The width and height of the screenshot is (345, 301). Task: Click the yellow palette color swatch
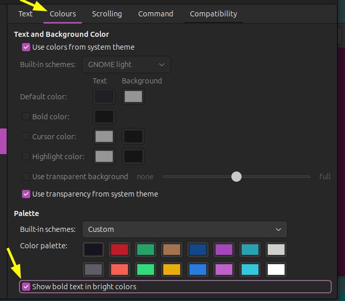click(172, 269)
